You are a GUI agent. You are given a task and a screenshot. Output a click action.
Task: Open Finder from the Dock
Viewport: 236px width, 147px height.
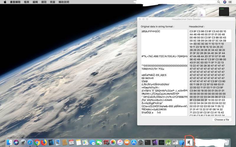[x=9, y=142]
